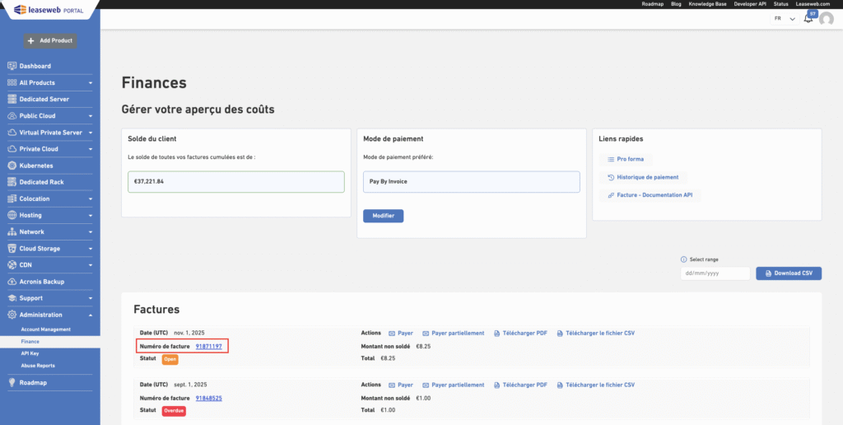The width and height of the screenshot is (843, 425).
Task: Click the Colocation icon
Action: (12, 198)
